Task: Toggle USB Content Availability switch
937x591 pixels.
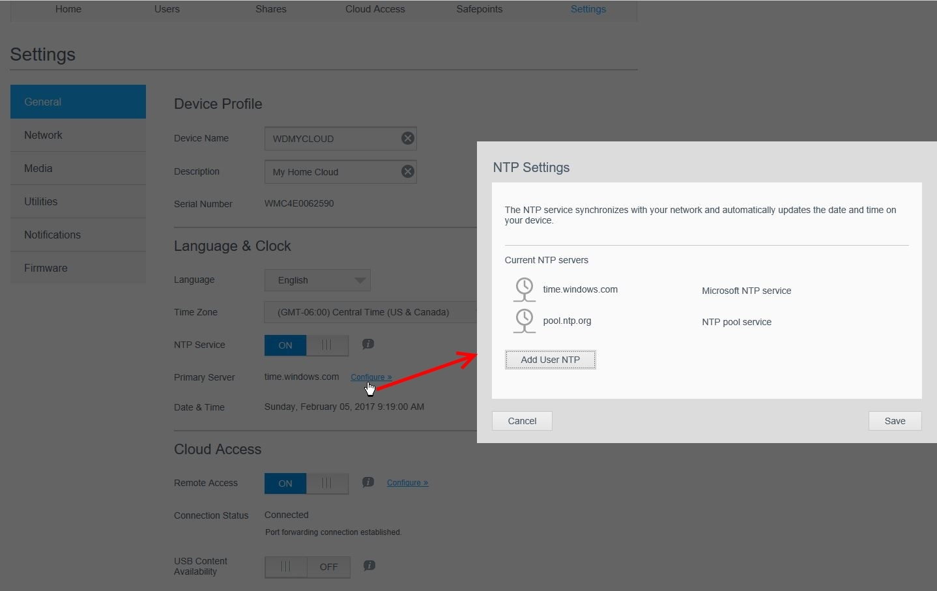Action: (308, 567)
